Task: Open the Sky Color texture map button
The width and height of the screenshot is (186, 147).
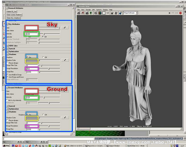Action: coord(65,28)
